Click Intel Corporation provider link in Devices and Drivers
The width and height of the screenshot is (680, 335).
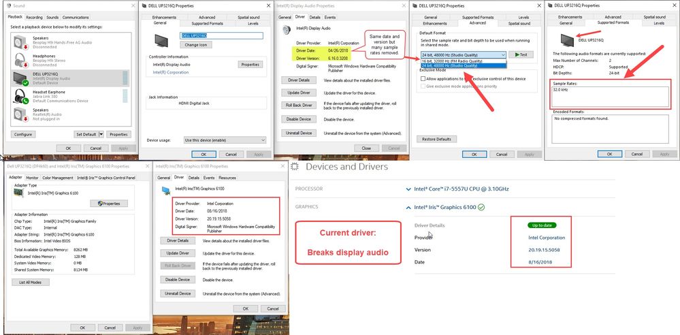[547, 238]
